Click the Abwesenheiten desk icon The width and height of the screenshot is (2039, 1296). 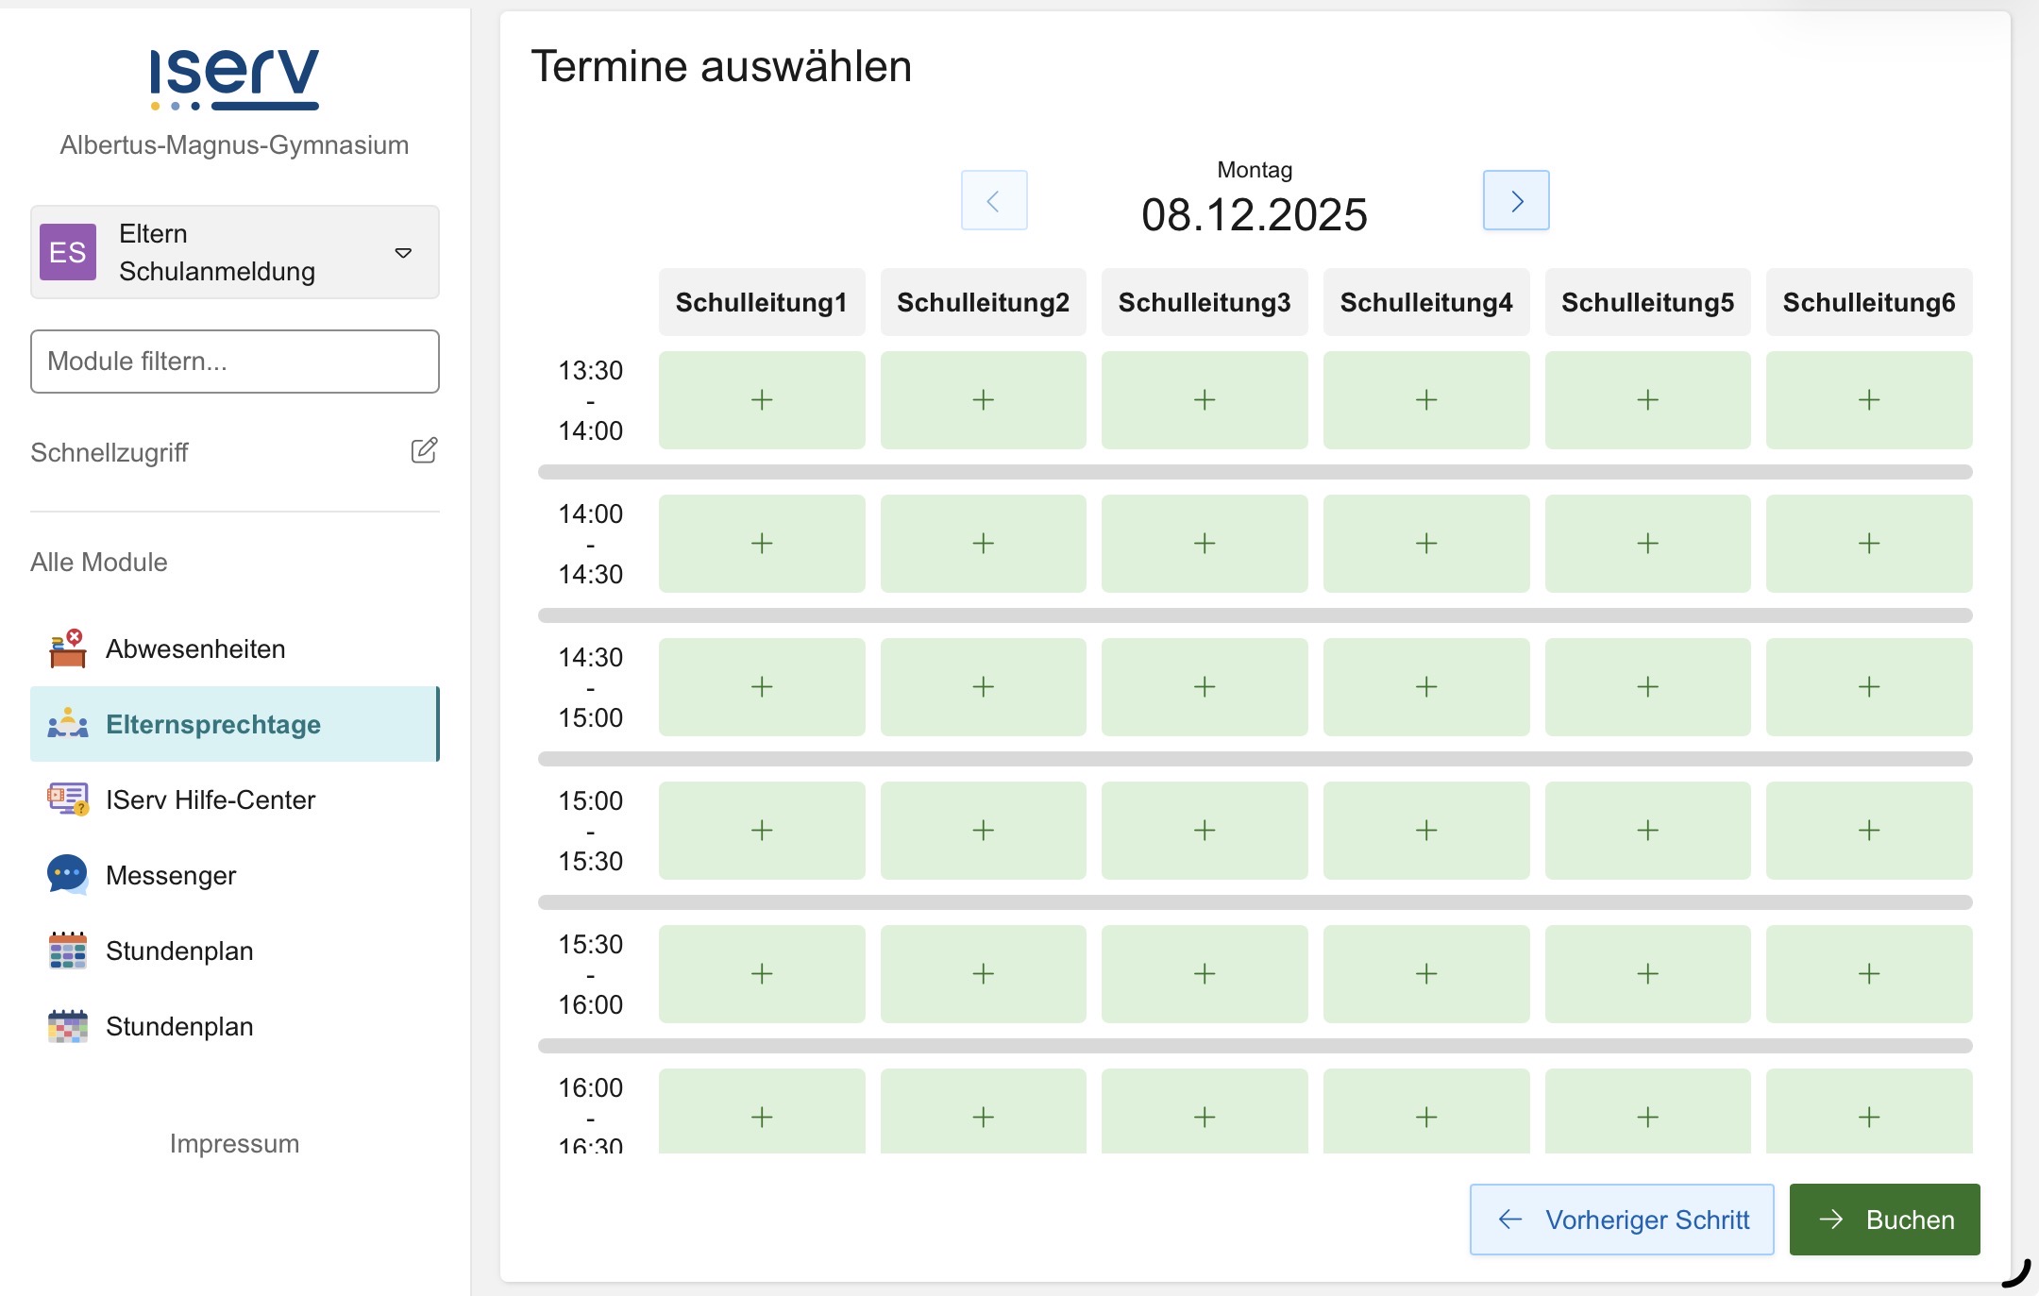[x=67, y=649]
